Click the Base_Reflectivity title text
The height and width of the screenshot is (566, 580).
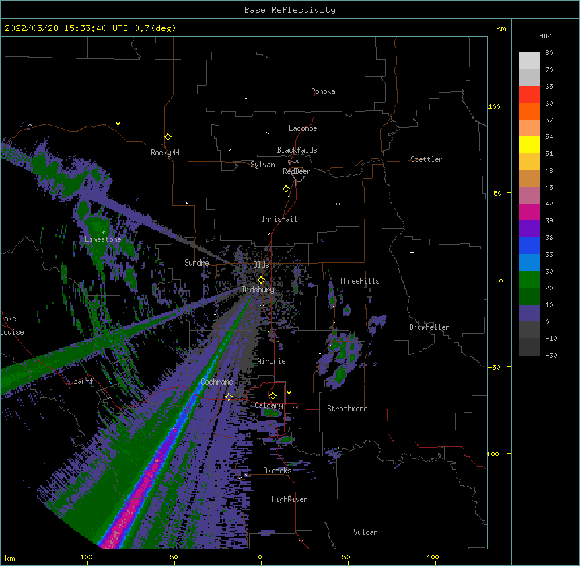(290, 10)
